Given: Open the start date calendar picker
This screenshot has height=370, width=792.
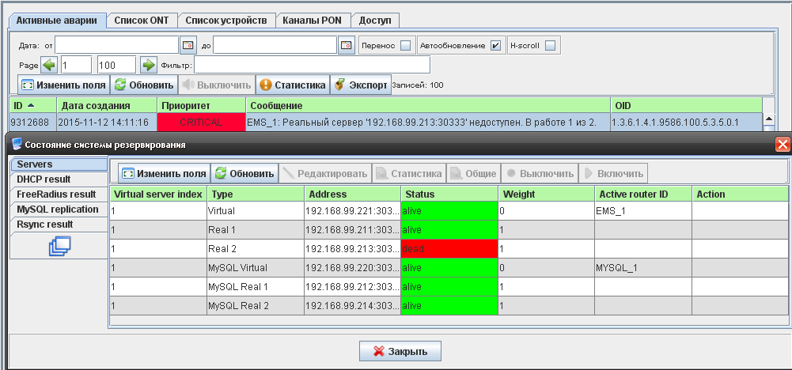Looking at the screenshot, I should tap(188, 45).
